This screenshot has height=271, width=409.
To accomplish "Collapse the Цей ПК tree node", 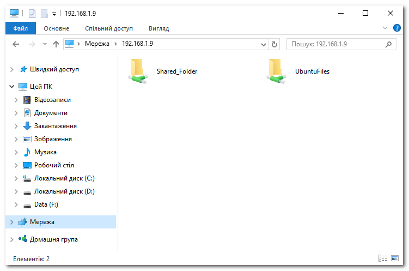I will [x=12, y=86].
